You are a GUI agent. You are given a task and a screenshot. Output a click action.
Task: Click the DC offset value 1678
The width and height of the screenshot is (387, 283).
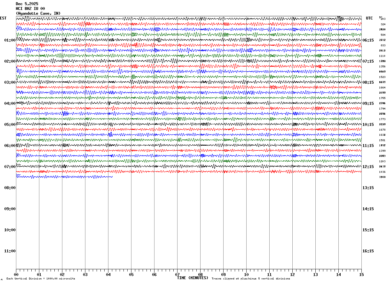(383, 130)
